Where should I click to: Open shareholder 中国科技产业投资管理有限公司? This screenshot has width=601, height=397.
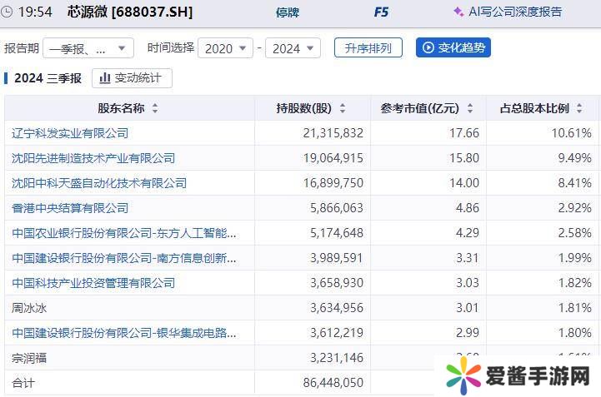93,283
